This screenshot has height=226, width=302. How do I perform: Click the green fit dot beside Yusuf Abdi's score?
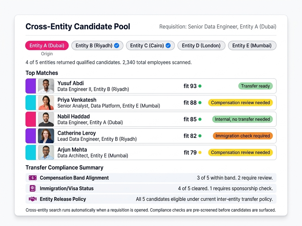click(x=200, y=86)
